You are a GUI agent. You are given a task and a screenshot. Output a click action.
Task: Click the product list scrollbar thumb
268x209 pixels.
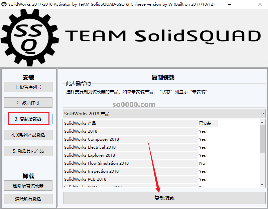(x=262, y=139)
